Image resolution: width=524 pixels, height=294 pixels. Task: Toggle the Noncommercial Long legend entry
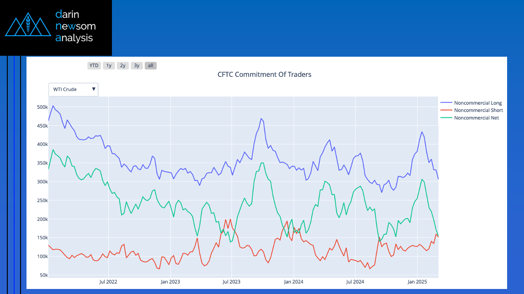pyautogui.click(x=478, y=103)
